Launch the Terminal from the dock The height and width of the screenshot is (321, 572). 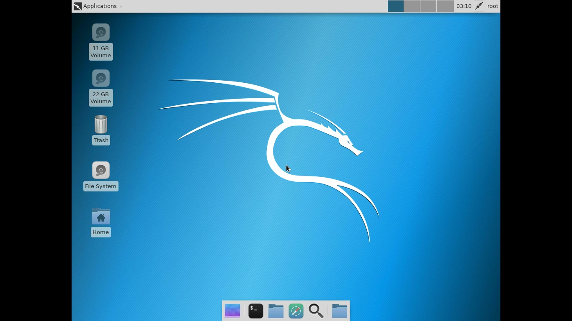click(256, 311)
